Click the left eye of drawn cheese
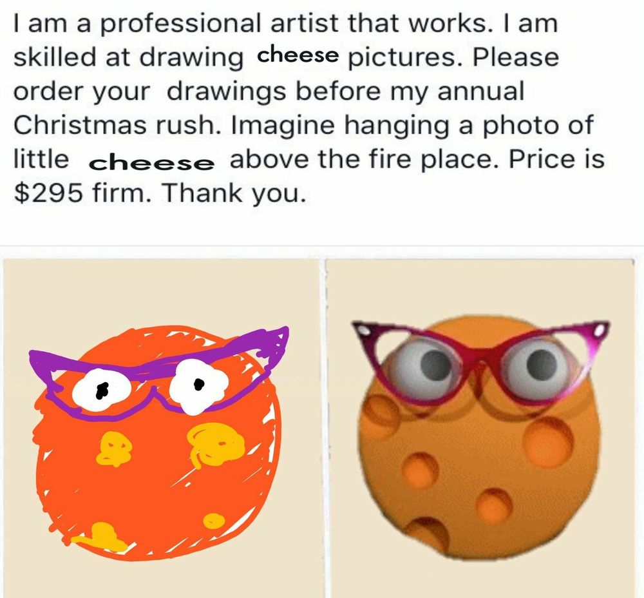This screenshot has width=644, height=598. (x=102, y=391)
